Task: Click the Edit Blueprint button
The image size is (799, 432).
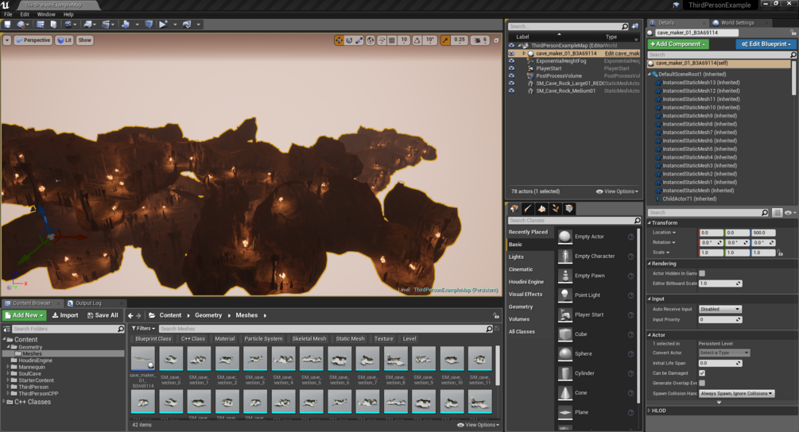Action: (x=765, y=44)
